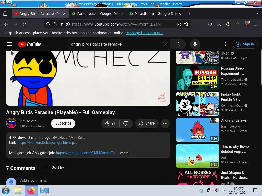Go to YouTube home via logo
262x196 pixels.
pos(30,44)
